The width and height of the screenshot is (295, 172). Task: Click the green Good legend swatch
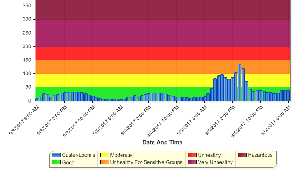click(56, 162)
